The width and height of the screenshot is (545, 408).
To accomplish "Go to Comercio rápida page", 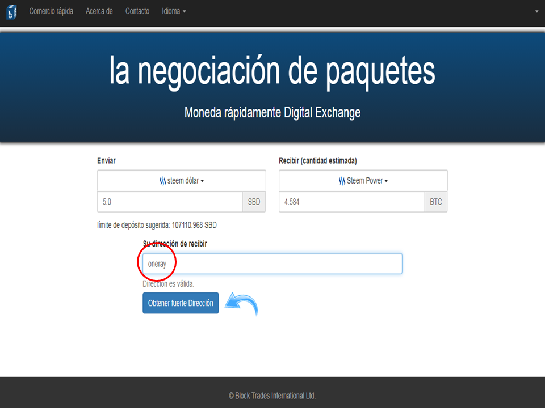I will tap(51, 11).
